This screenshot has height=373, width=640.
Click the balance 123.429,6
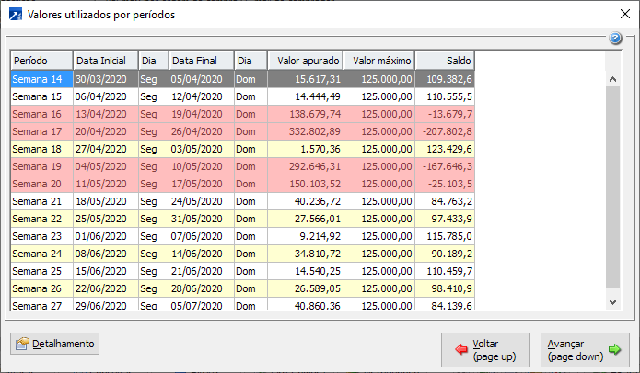click(x=449, y=150)
